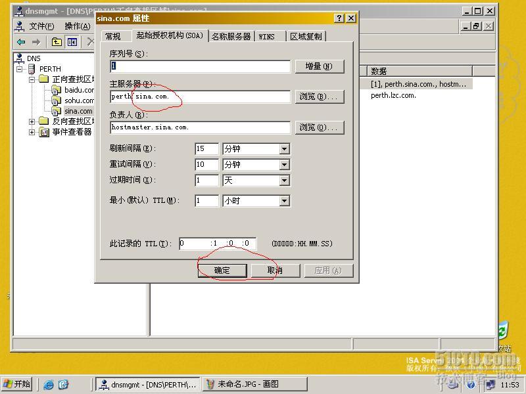The height and width of the screenshot is (394, 526).
Task: Click the 增量(N) button
Action: (320, 66)
